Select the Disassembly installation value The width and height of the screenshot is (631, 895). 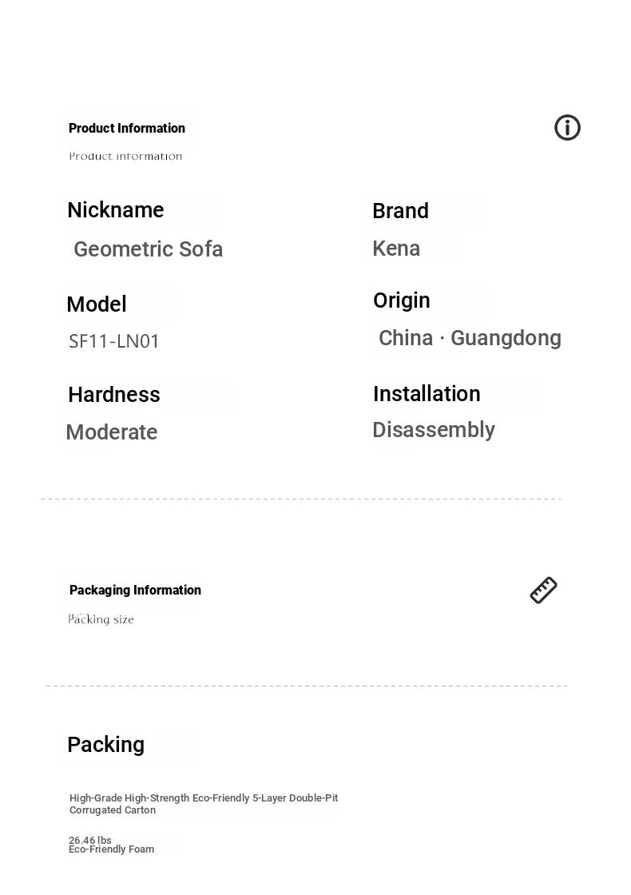[x=434, y=430]
